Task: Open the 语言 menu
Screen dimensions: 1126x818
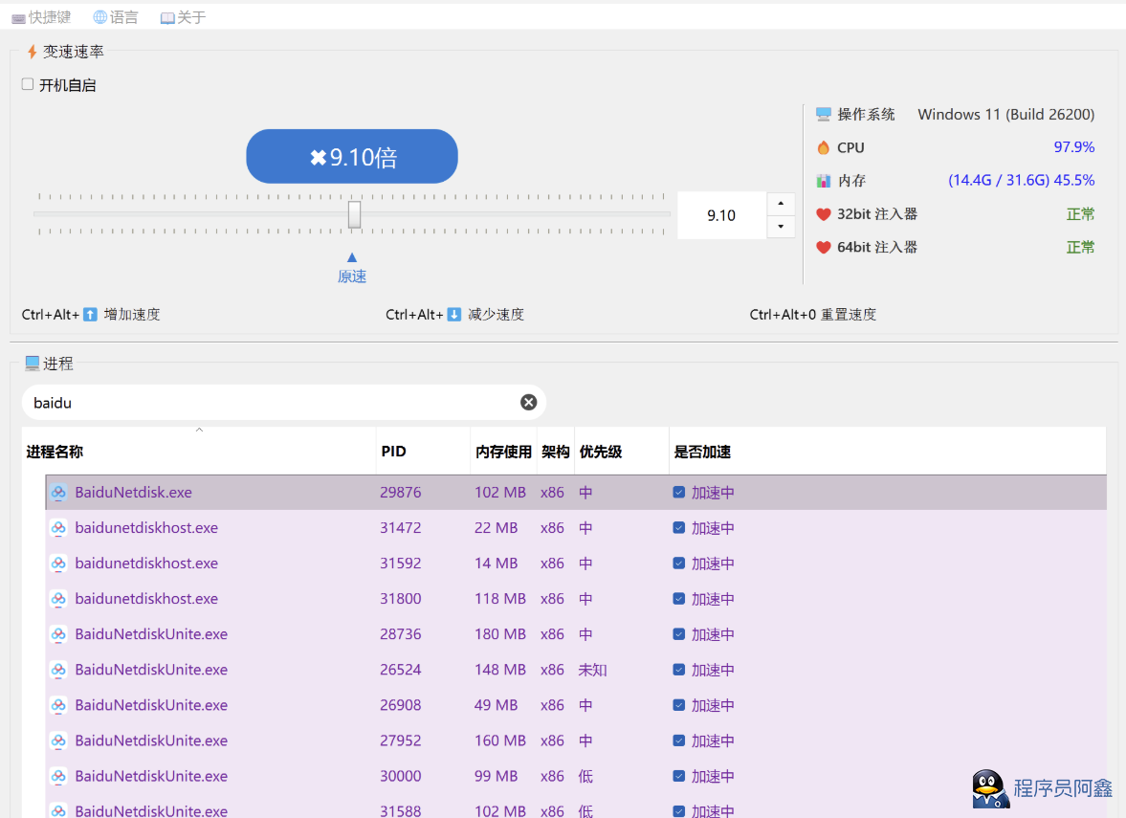Action: tap(116, 17)
